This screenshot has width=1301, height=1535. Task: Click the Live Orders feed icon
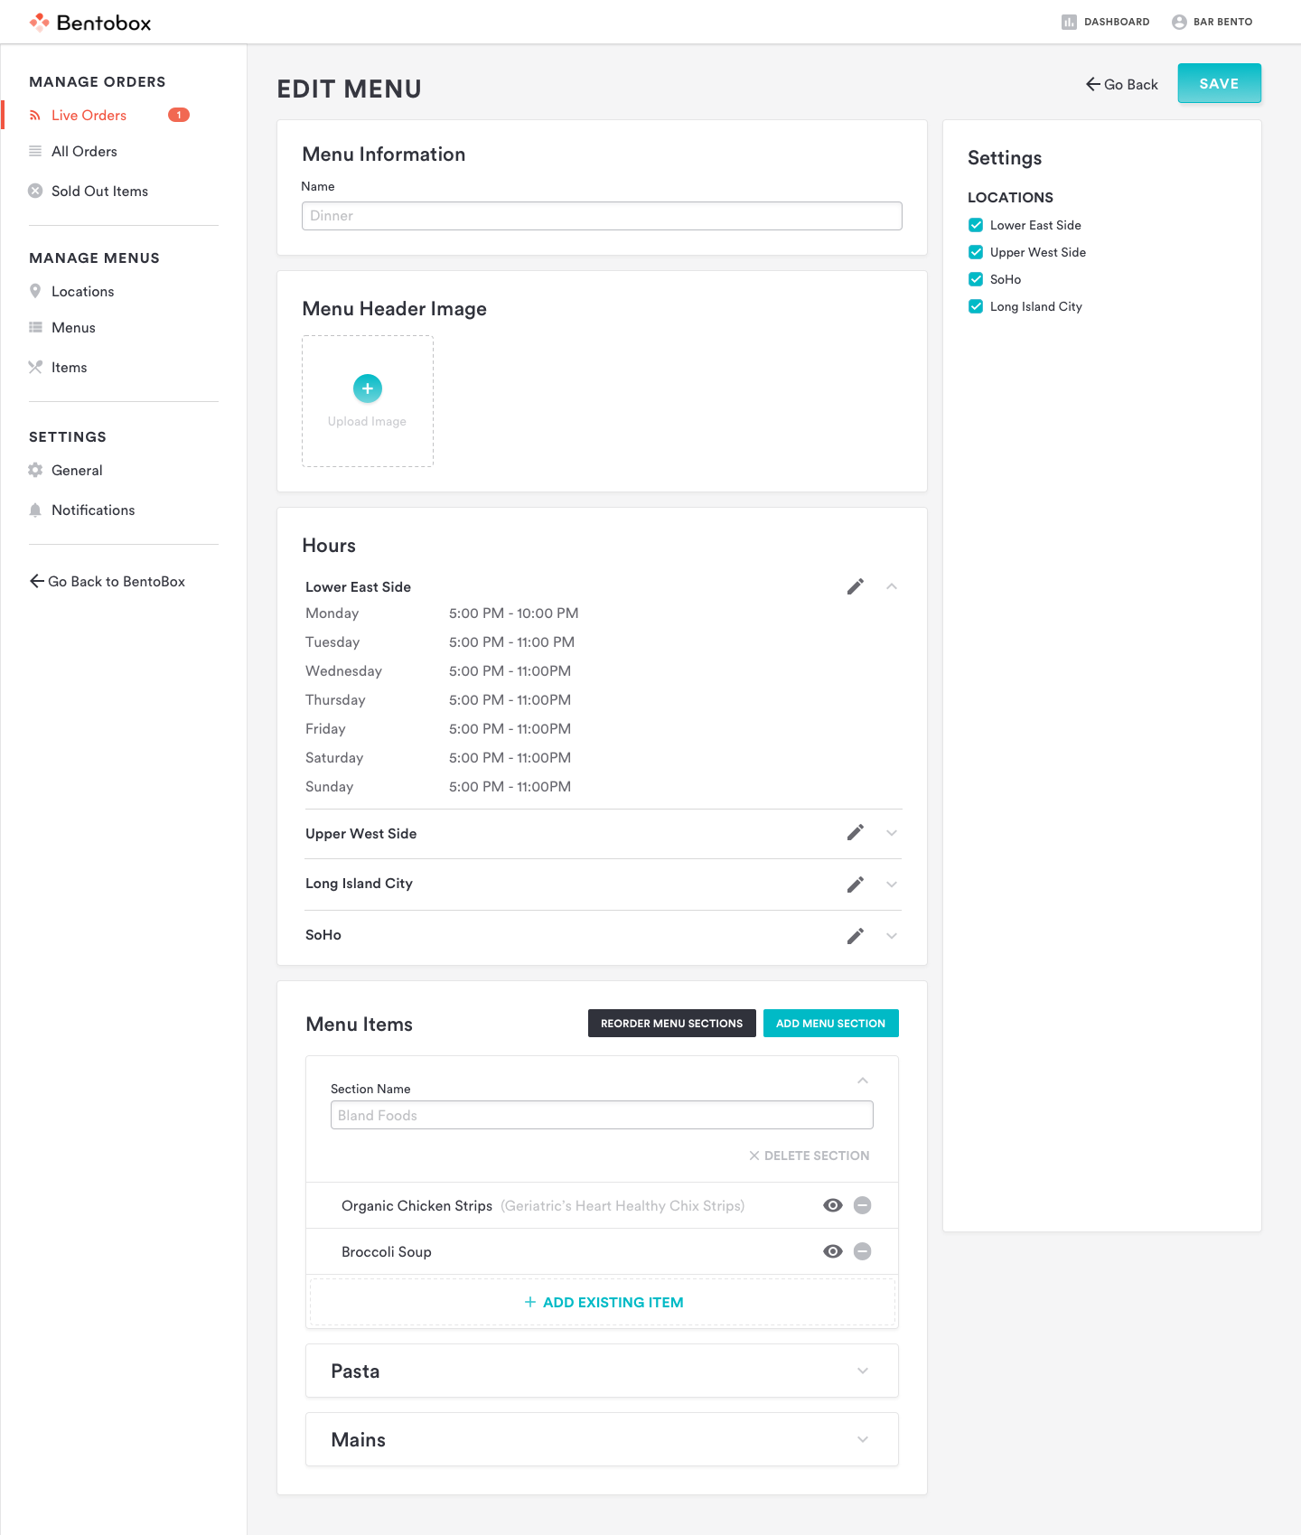tap(35, 115)
